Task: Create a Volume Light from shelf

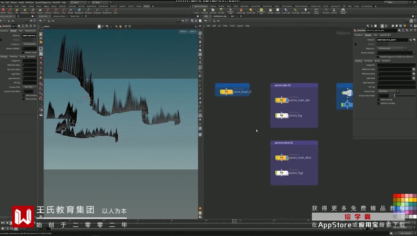Action: (241, 11)
